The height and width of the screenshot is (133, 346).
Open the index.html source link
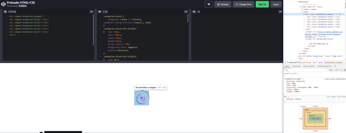pyautogui.click(x=335, y=79)
